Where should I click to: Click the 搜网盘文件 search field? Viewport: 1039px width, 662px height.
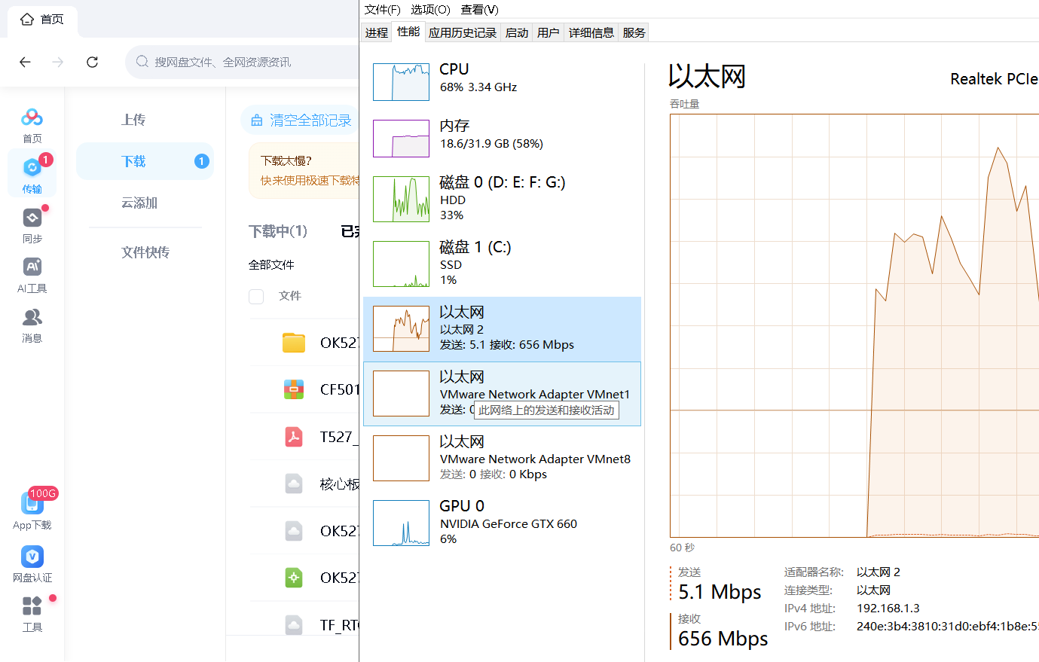(243, 62)
